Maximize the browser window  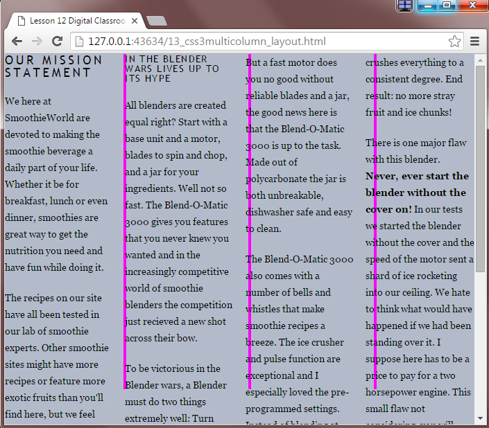pos(447,6)
